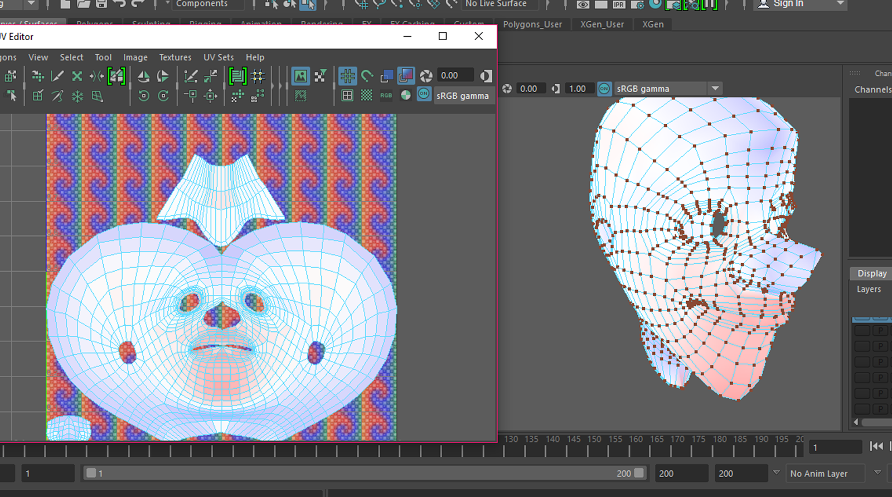Click the green X-arrows icon in UV toolbar
Viewport: 892px width, 497px height.
pyautogui.click(x=77, y=76)
